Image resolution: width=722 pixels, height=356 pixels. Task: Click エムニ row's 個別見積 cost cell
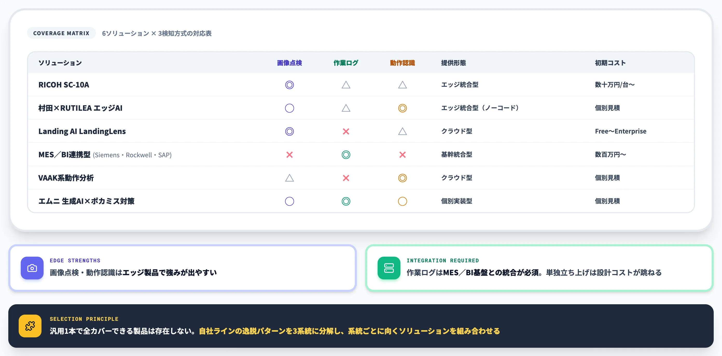607,201
